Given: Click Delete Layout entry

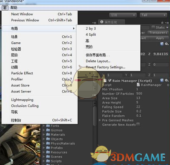Looking at the screenshot, I should pos(109,61).
